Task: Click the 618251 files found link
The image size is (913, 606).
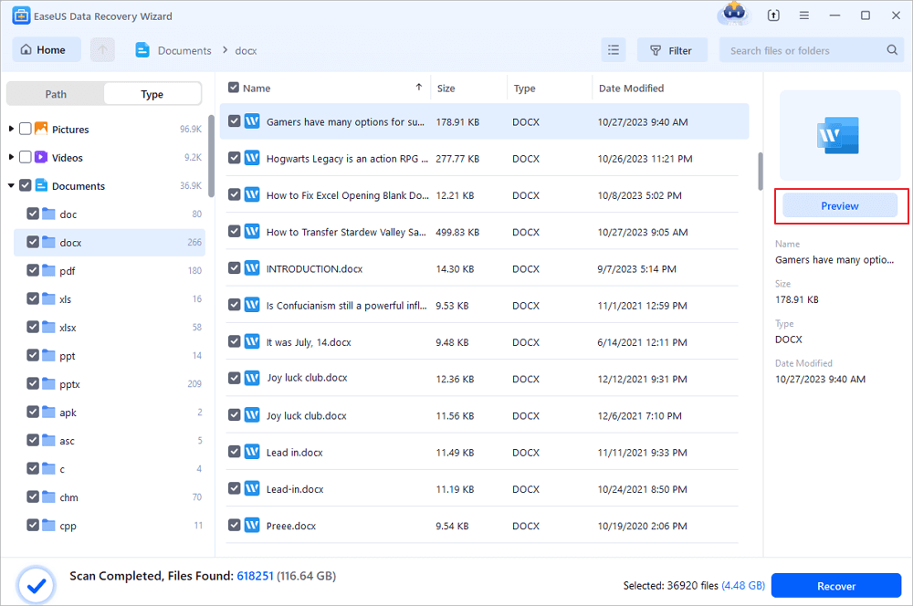Action: click(x=255, y=576)
